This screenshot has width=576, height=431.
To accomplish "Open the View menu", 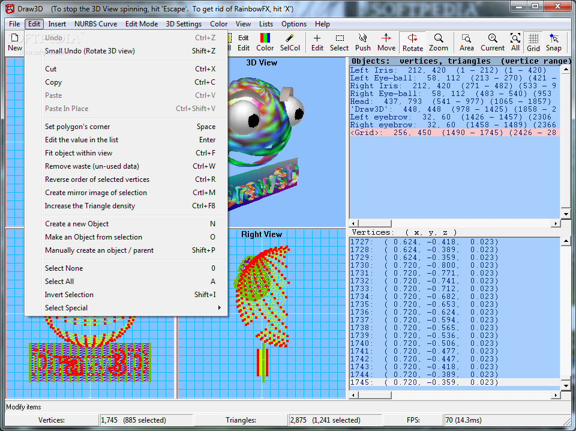I will click(243, 24).
